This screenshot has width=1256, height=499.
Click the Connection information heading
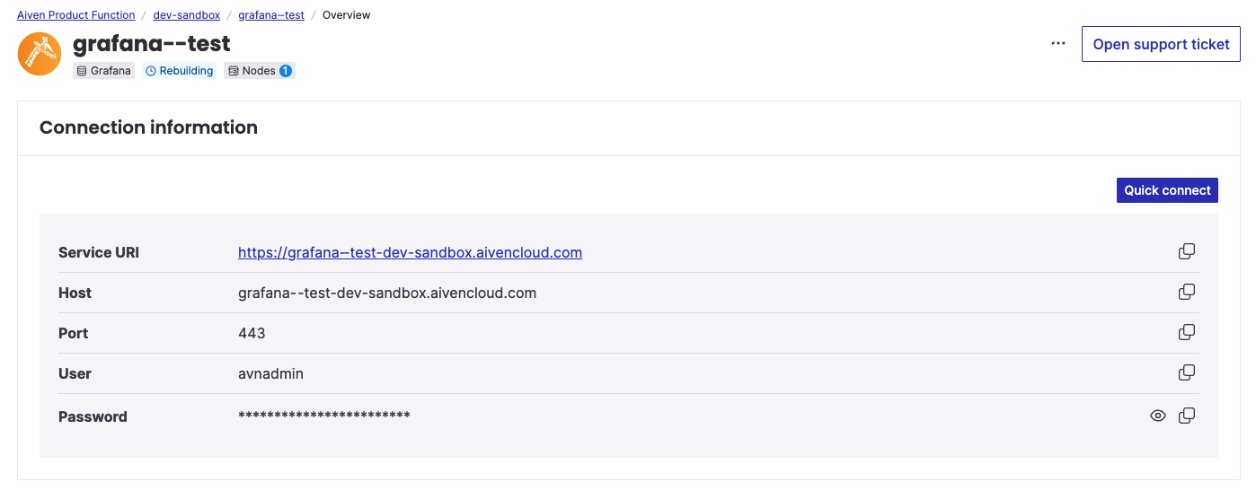click(148, 127)
